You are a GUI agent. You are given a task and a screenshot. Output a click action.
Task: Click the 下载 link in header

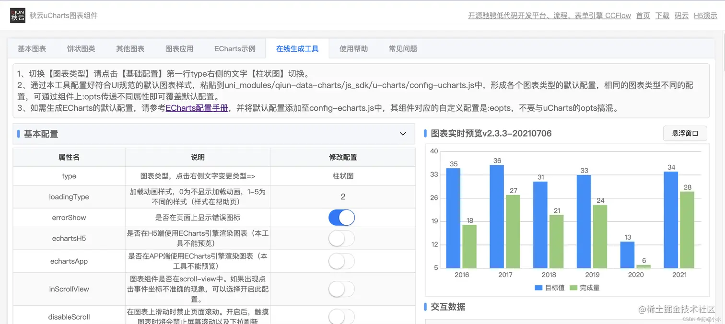[662, 16]
